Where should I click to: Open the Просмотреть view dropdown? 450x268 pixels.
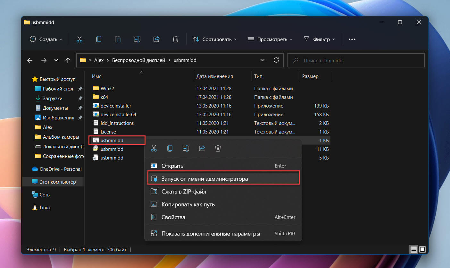[270, 39]
